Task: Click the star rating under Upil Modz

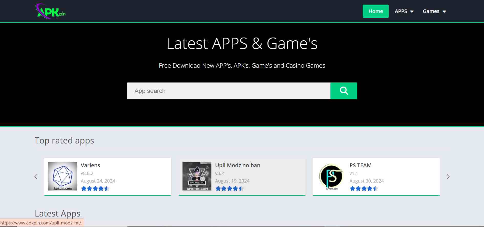Action: [x=229, y=189]
